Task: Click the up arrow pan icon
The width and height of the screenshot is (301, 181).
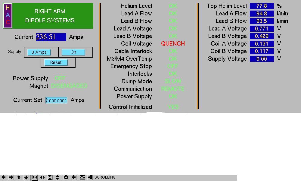Action: 19,177
